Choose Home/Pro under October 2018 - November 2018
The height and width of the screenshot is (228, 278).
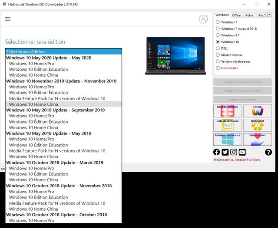click(64, 192)
